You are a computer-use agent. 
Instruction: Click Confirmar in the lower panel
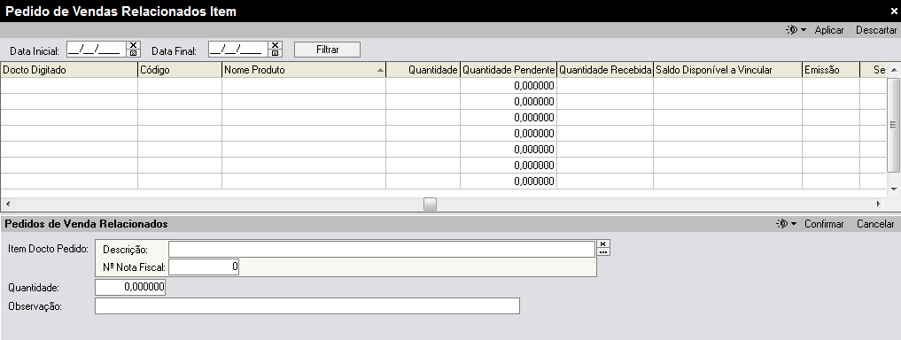[x=824, y=224]
